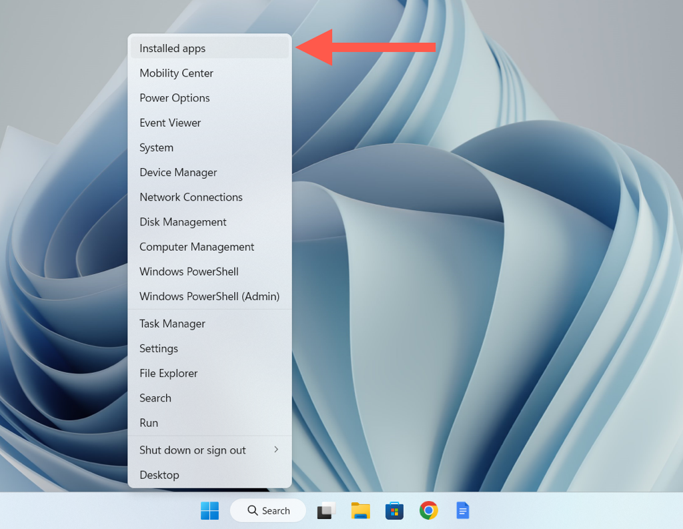Launch Windows PowerShell (non-admin)
This screenshot has width=683, height=529.
tap(209, 272)
